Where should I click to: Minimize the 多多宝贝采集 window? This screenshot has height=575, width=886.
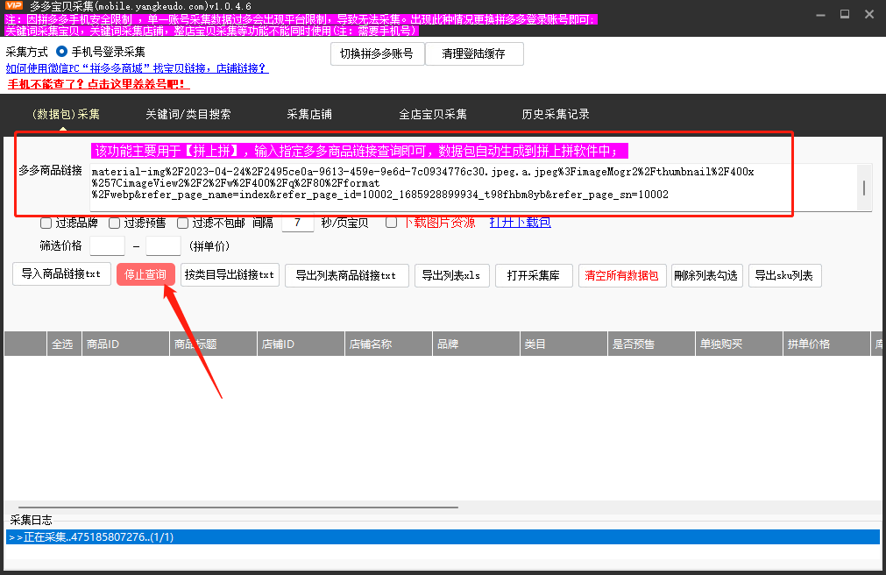(820, 15)
